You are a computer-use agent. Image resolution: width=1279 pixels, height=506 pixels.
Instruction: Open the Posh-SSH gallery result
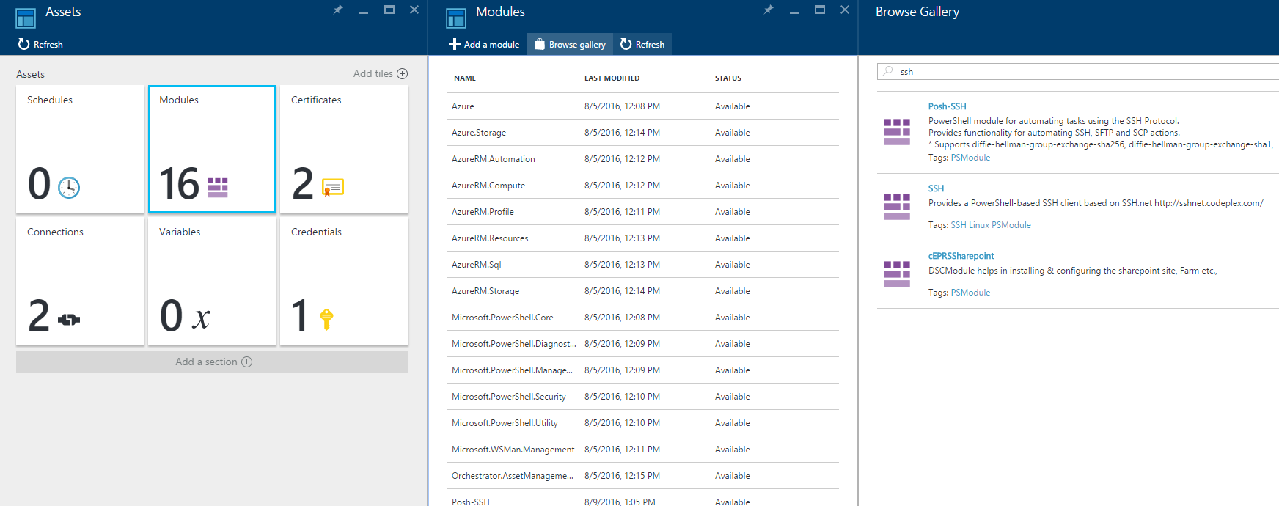coord(947,106)
